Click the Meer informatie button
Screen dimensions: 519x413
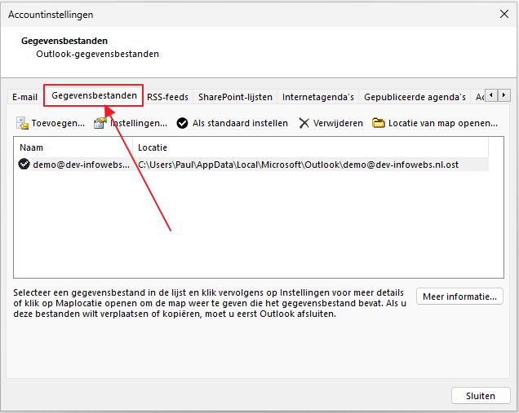point(459,297)
